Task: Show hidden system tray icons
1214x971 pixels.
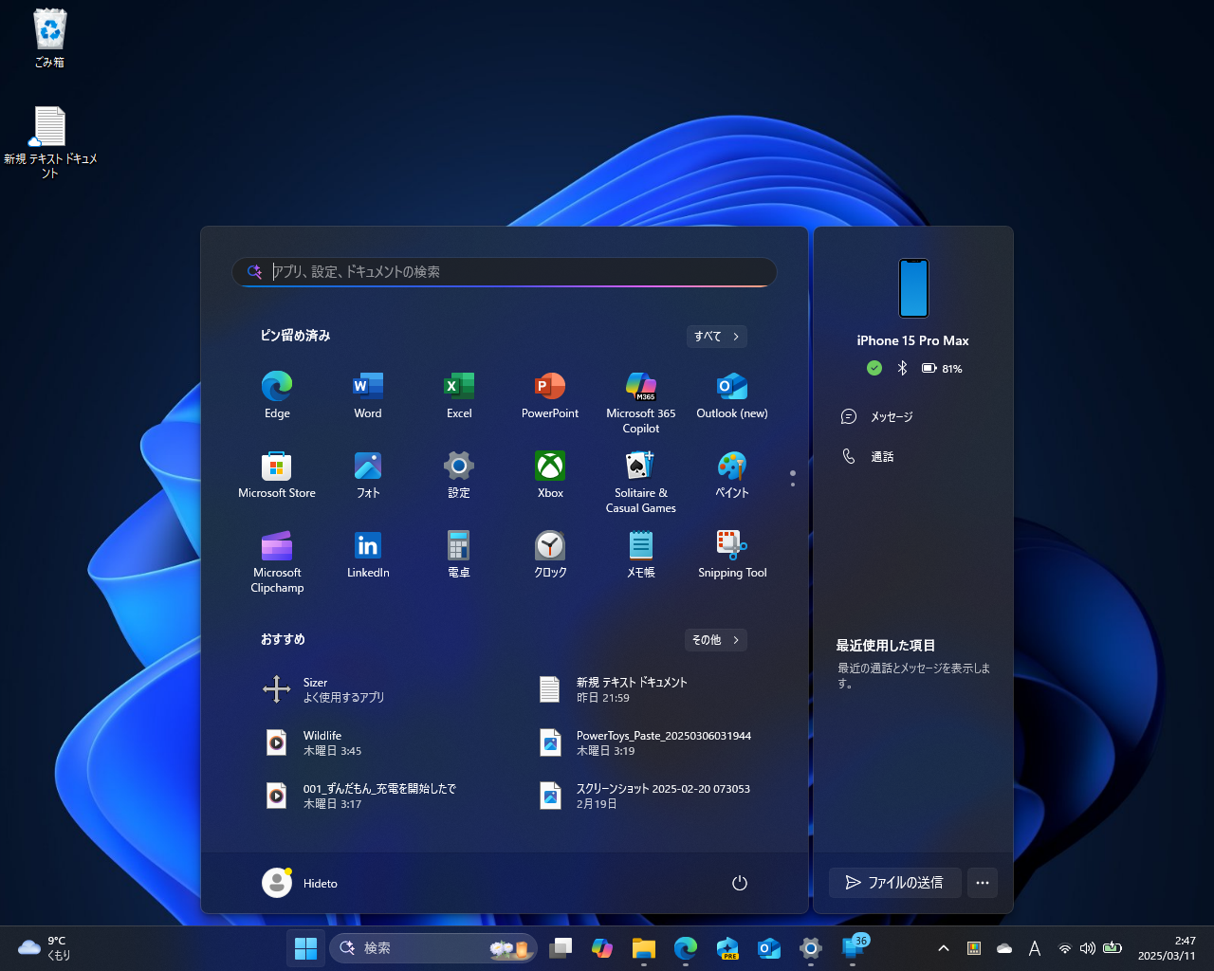Action: [944, 948]
